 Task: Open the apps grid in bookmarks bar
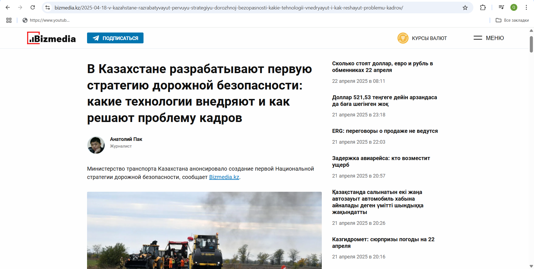coord(9,20)
